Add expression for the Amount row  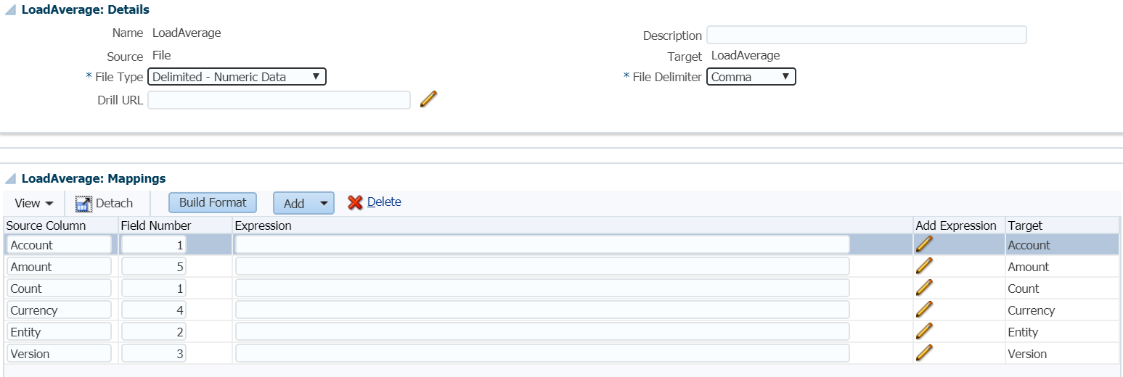pos(924,266)
